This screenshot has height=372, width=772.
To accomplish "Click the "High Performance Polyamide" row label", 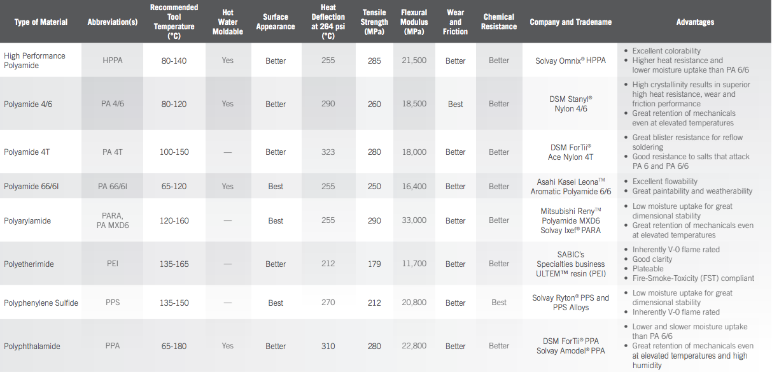I will [x=35, y=61].
